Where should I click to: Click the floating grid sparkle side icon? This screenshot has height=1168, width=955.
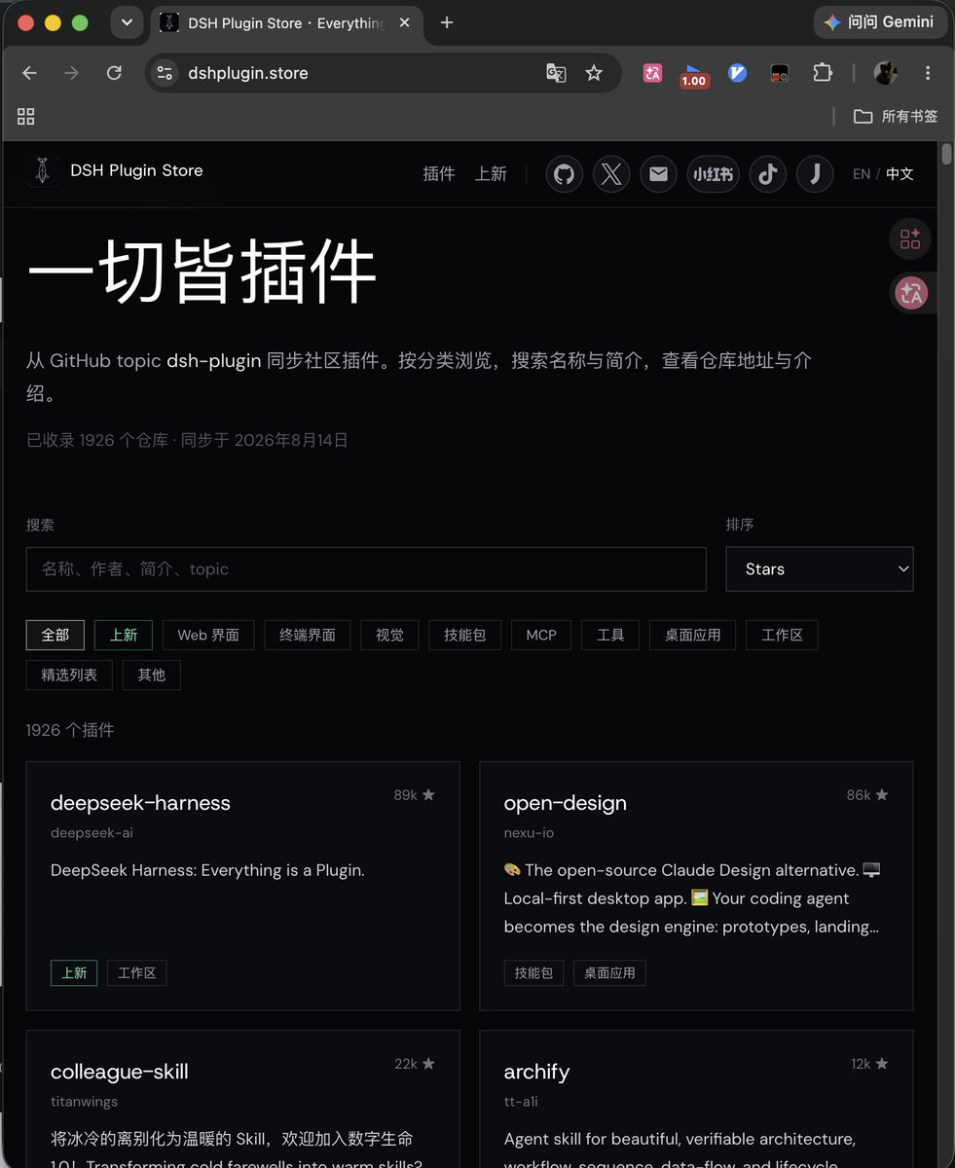(910, 238)
